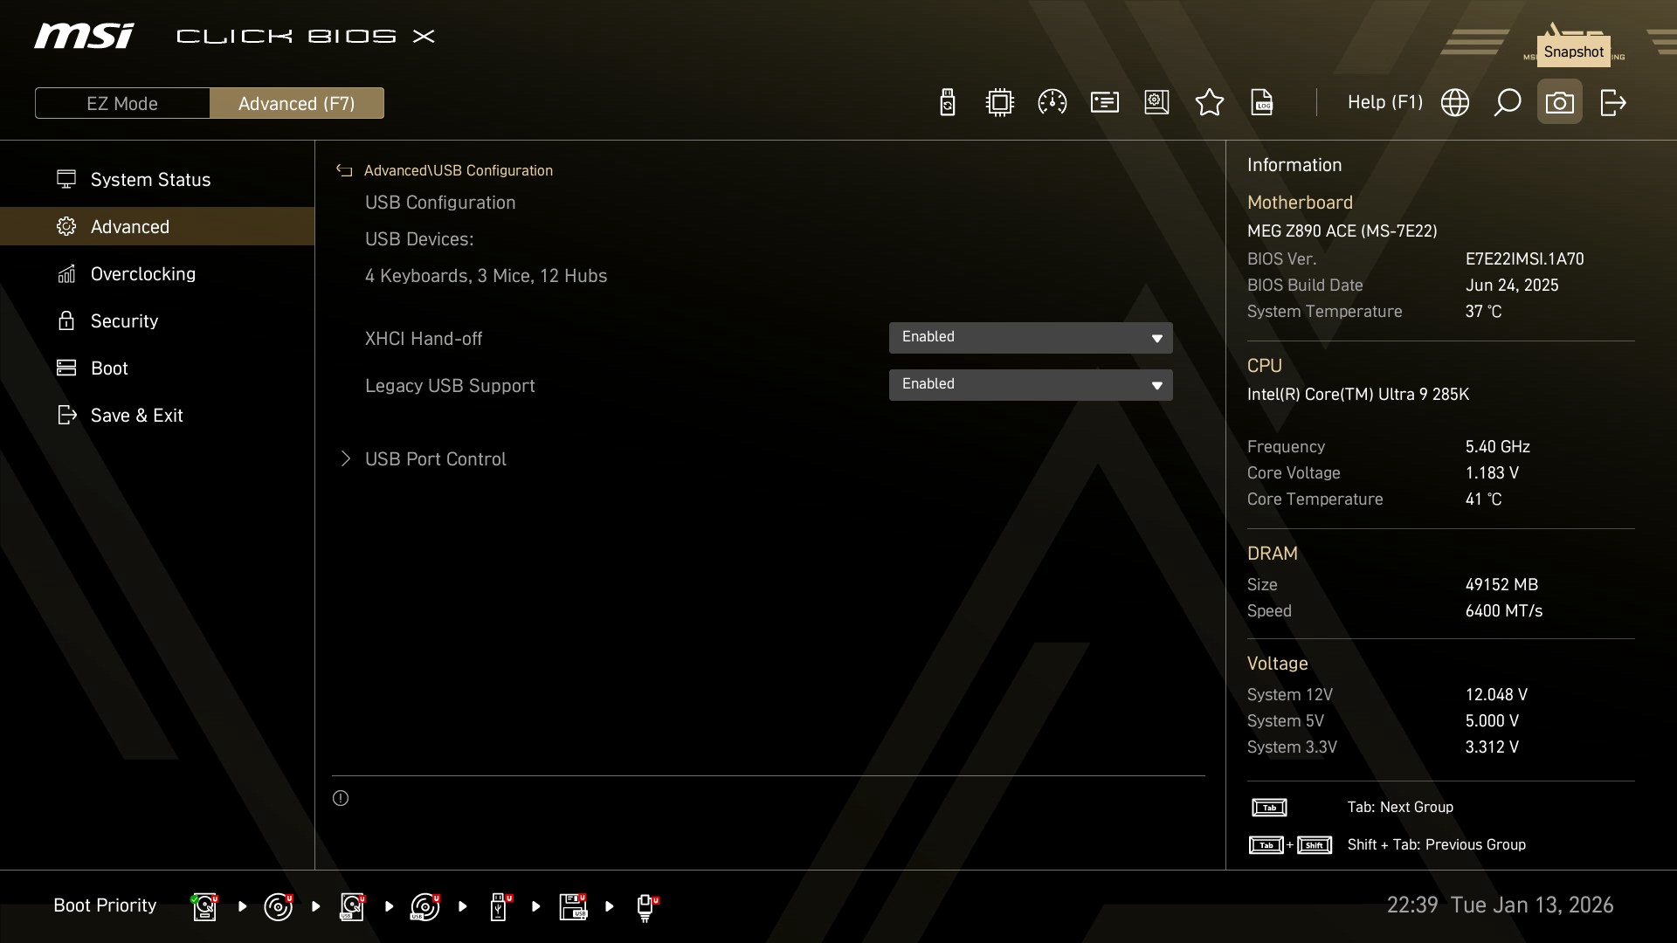The width and height of the screenshot is (1677, 943).
Task: Click Help (F1) button
Action: pyautogui.click(x=1384, y=103)
